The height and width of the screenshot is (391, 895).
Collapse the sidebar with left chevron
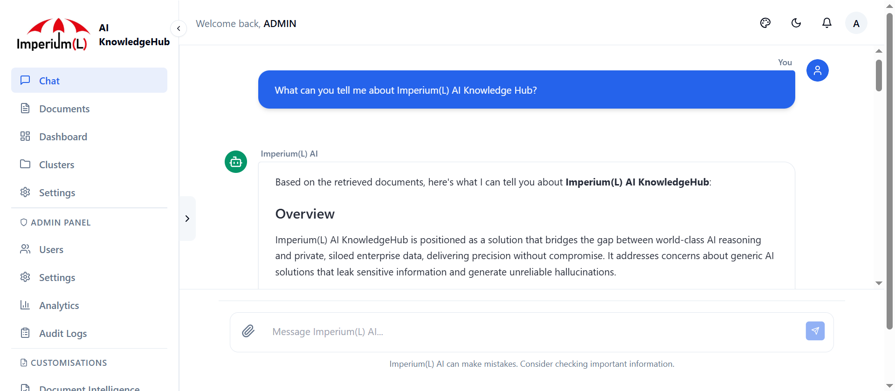pyautogui.click(x=179, y=28)
